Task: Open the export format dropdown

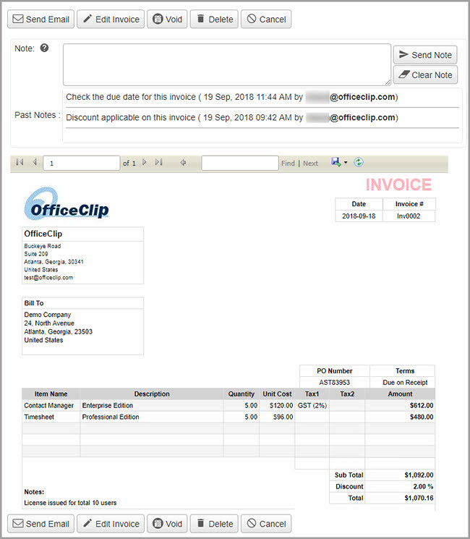Action: pos(346,163)
